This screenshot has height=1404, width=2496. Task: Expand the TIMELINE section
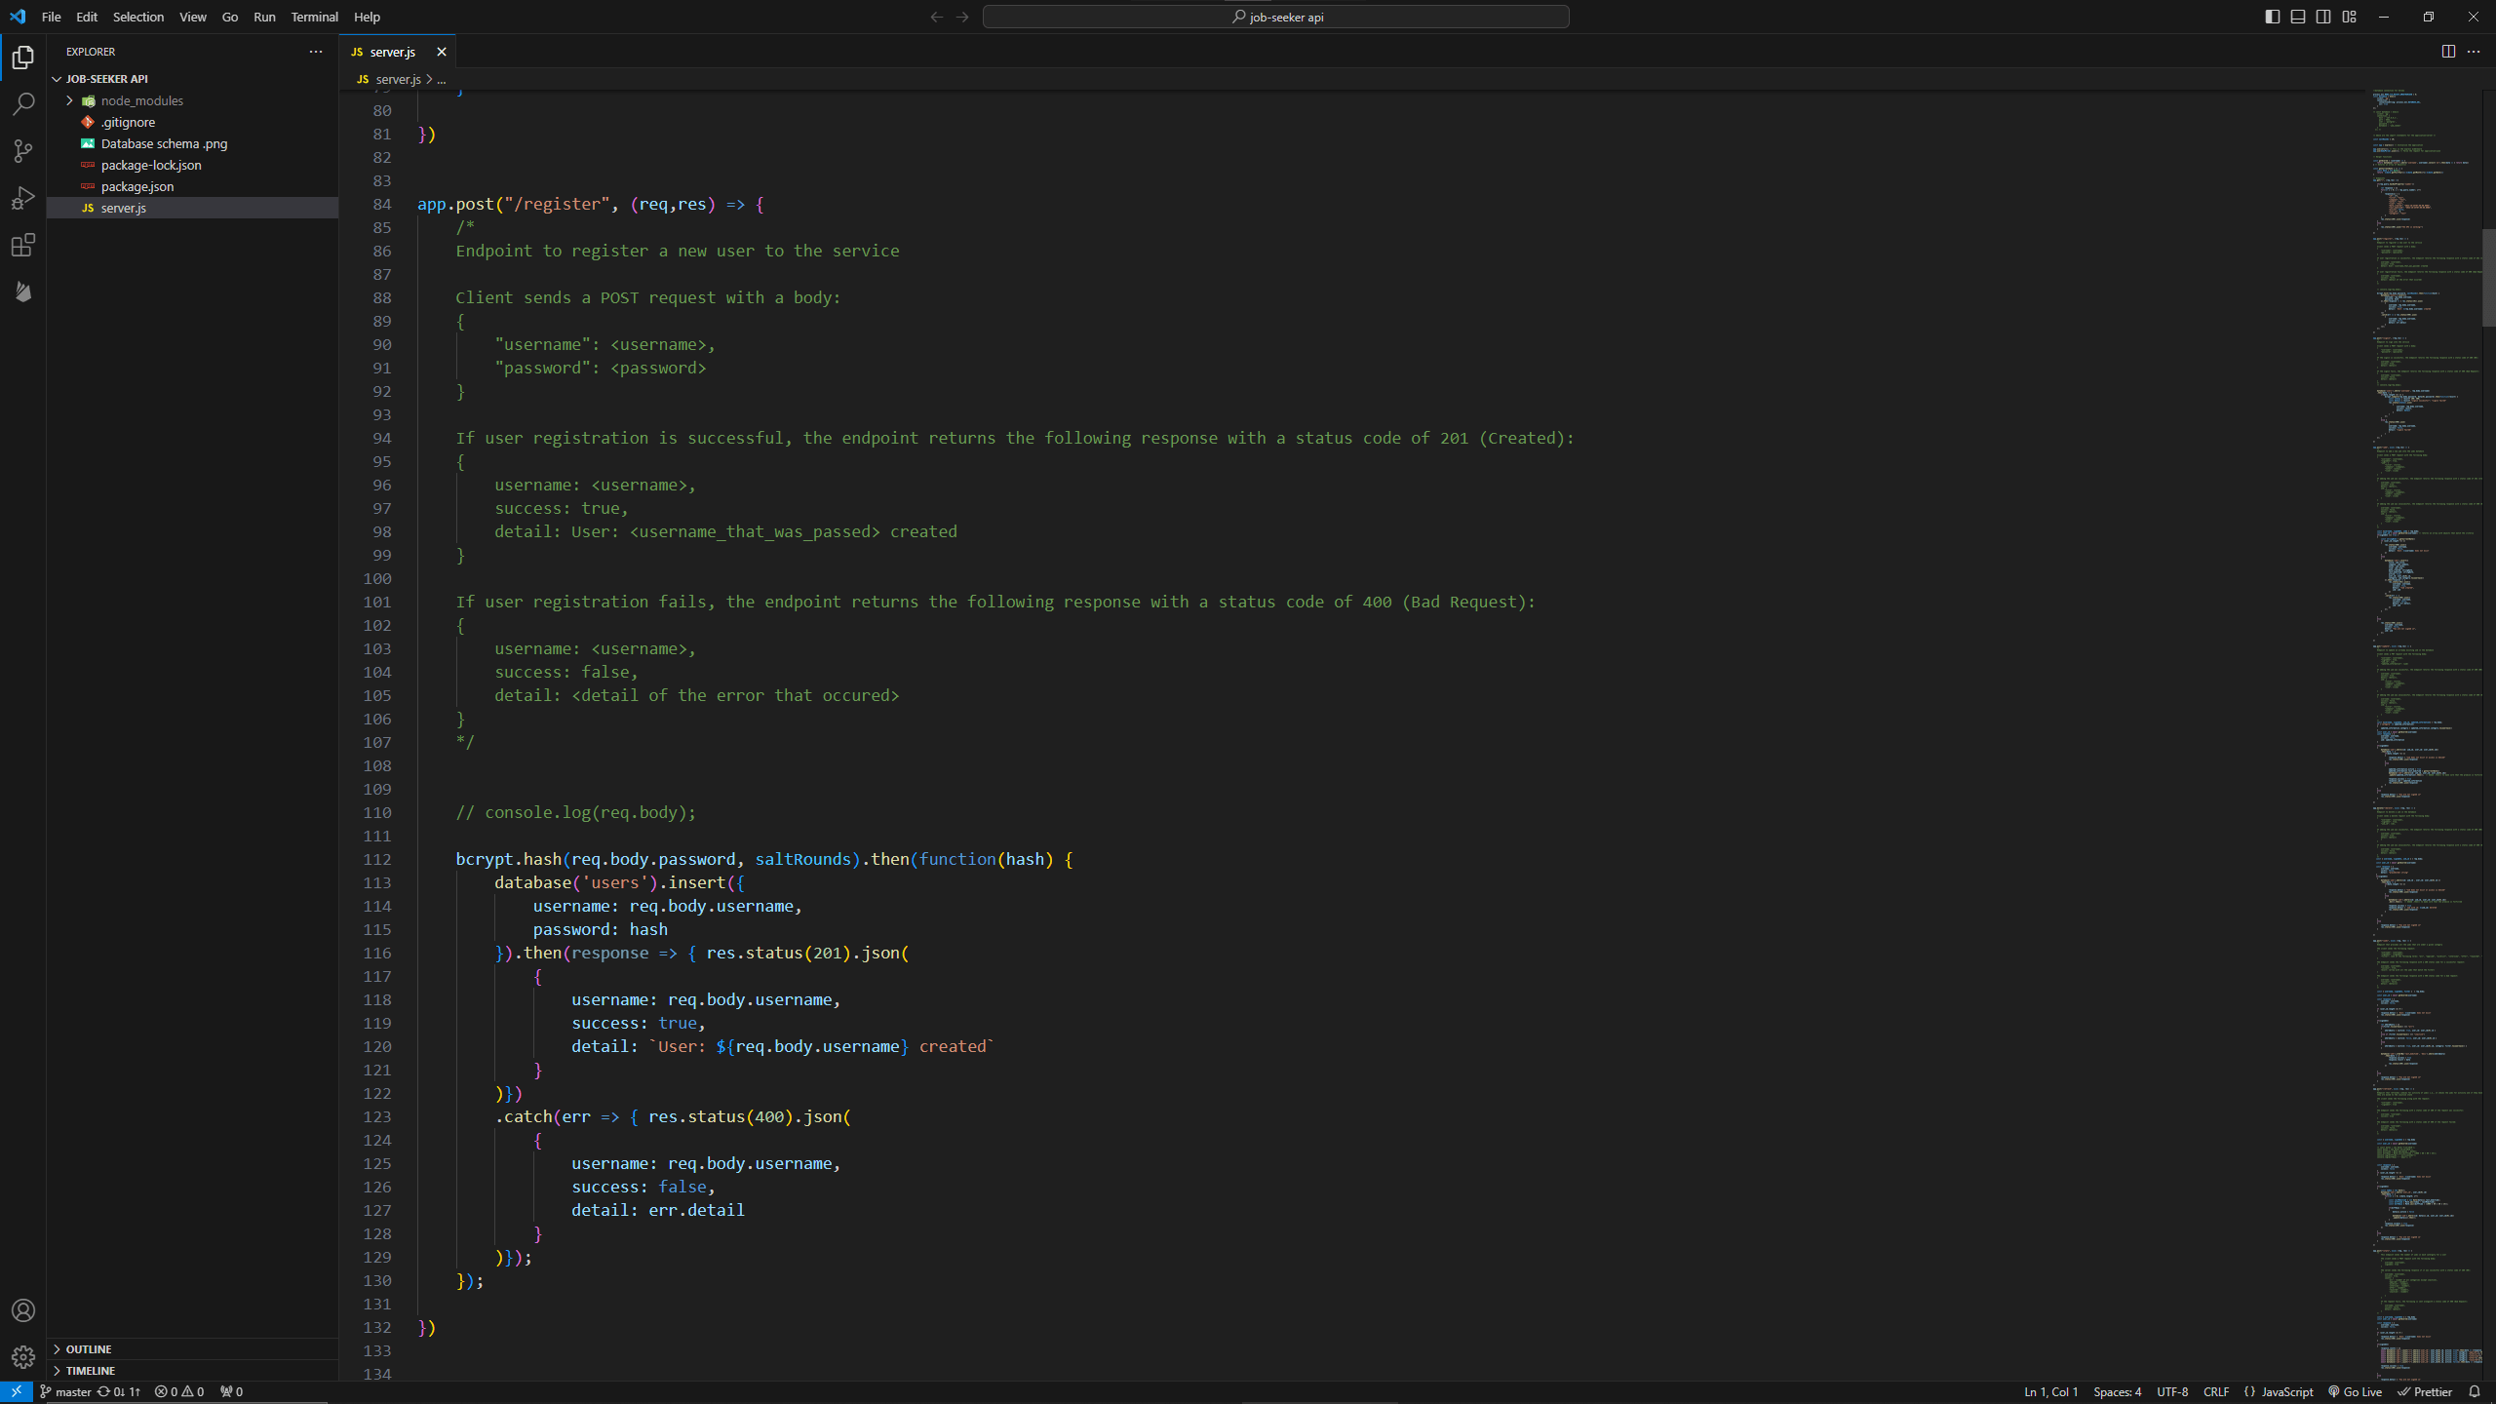click(91, 1371)
